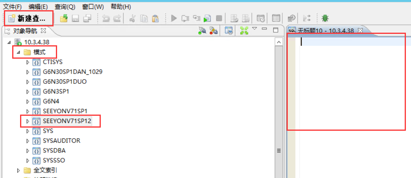The width and height of the screenshot is (411, 178).
Task: Expand the SEEYONV71SP12 schema
Action: pos(28,121)
